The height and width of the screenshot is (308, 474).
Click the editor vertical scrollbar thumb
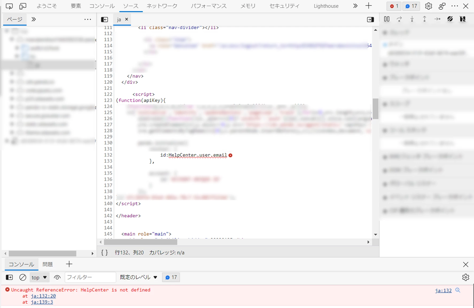(375, 109)
